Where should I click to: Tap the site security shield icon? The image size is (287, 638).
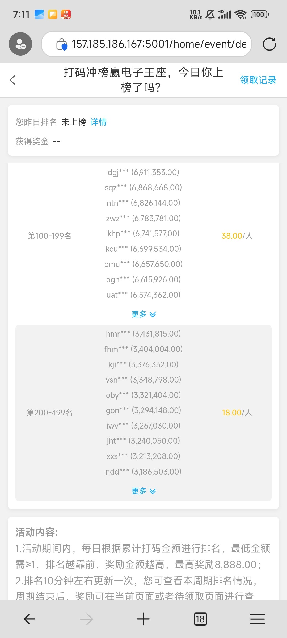62,44
